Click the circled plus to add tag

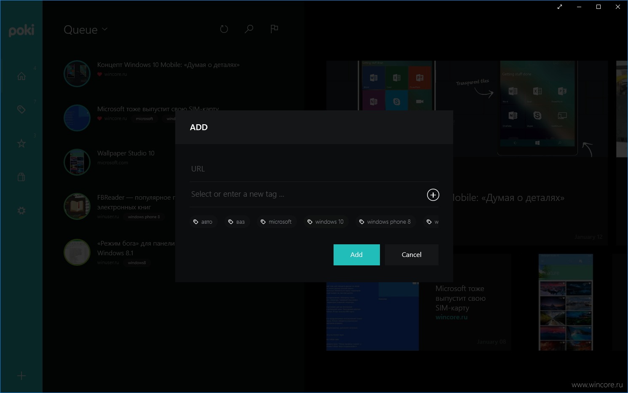[x=433, y=195]
